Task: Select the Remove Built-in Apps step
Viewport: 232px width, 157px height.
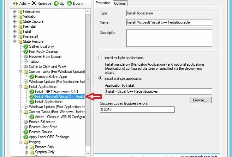Action: (x=51, y=77)
